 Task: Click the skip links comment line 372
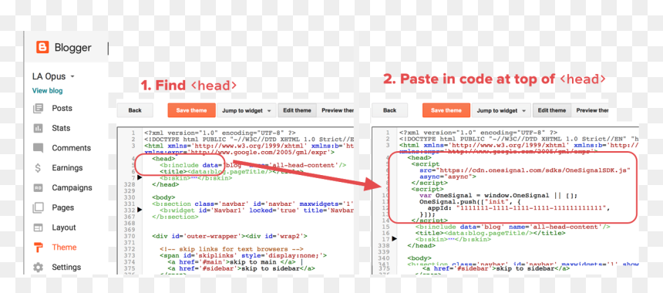click(231, 249)
